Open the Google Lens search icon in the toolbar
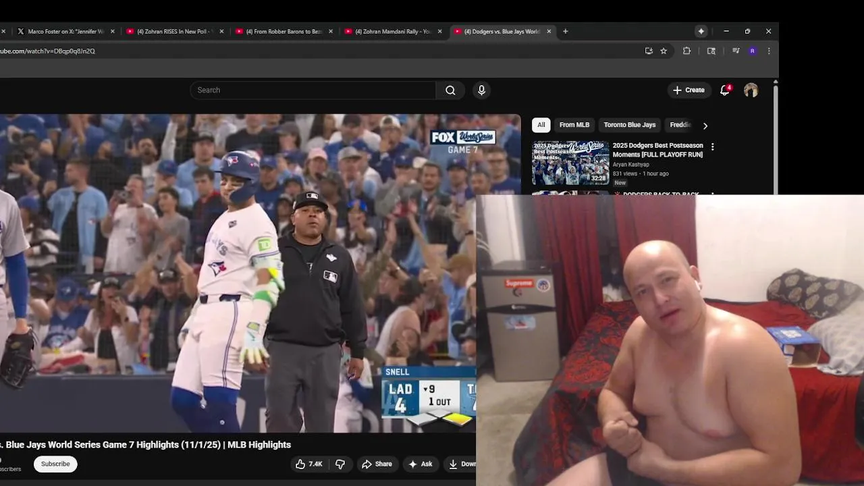Screen dimensions: 864x486 pyautogui.click(x=711, y=51)
